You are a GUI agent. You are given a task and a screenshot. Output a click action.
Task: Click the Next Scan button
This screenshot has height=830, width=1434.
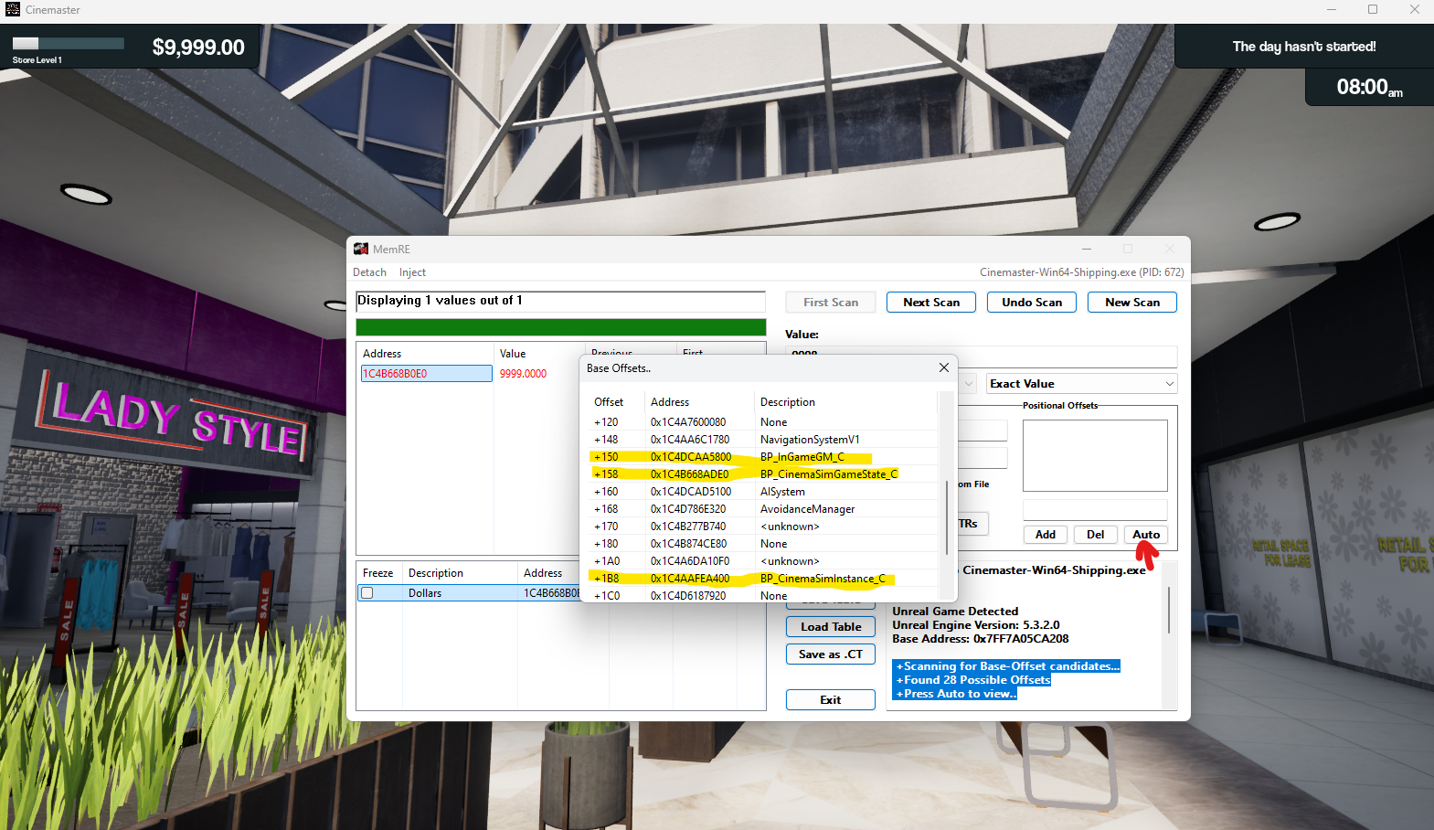pos(931,303)
